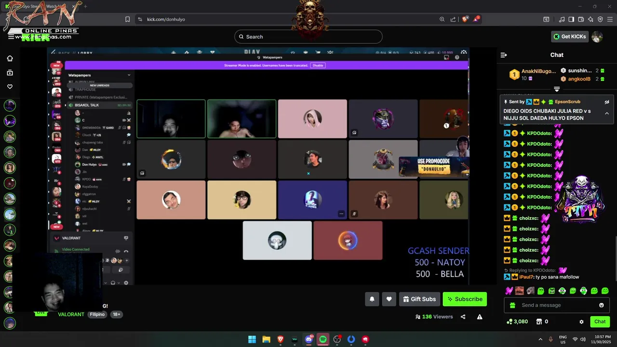Collapse the pinned message chevron

point(607,114)
